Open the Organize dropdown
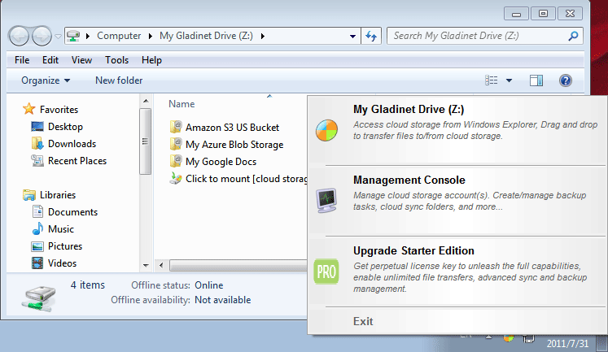 pos(46,80)
